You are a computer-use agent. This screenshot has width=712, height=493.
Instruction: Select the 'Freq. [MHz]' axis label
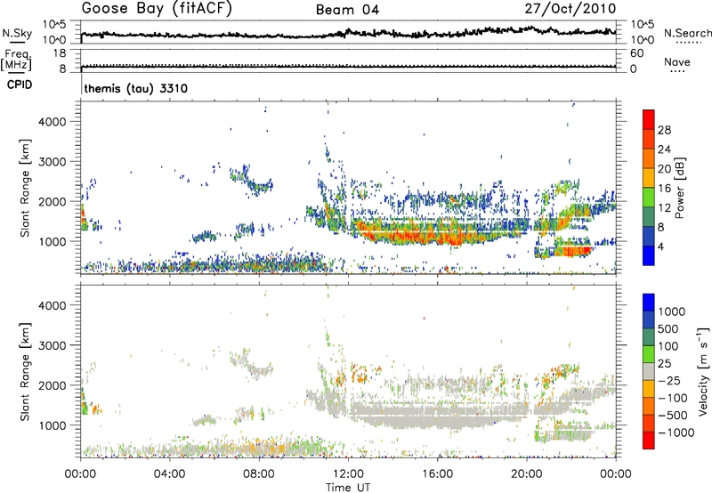16,60
